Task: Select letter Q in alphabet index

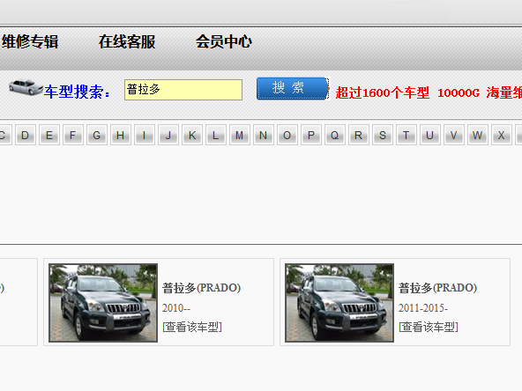Action: pyautogui.click(x=335, y=135)
